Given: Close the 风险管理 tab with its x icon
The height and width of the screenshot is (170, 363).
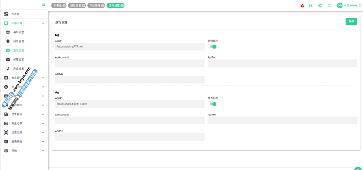Looking at the screenshot, I should (x=102, y=6).
